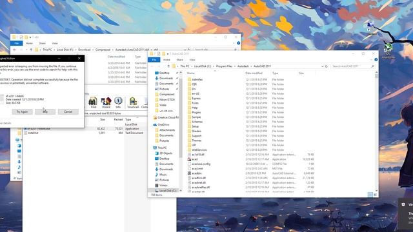Click refresh icon beside AutoCAD 2011 address bar
This screenshot has width=413, height=232.
click(x=327, y=66)
